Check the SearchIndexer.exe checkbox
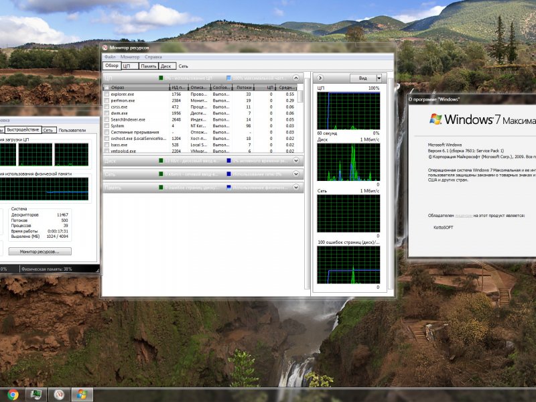 pyautogui.click(x=107, y=119)
